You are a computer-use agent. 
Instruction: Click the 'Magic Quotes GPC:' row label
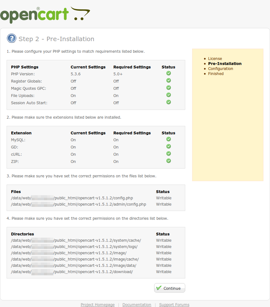(29, 89)
